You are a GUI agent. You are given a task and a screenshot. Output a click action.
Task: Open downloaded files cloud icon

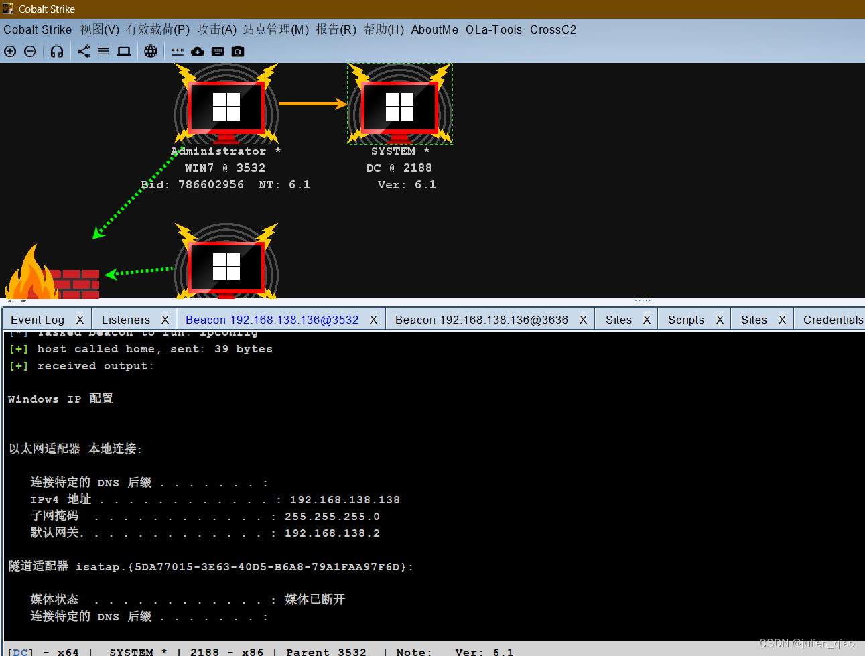click(x=198, y=52)
